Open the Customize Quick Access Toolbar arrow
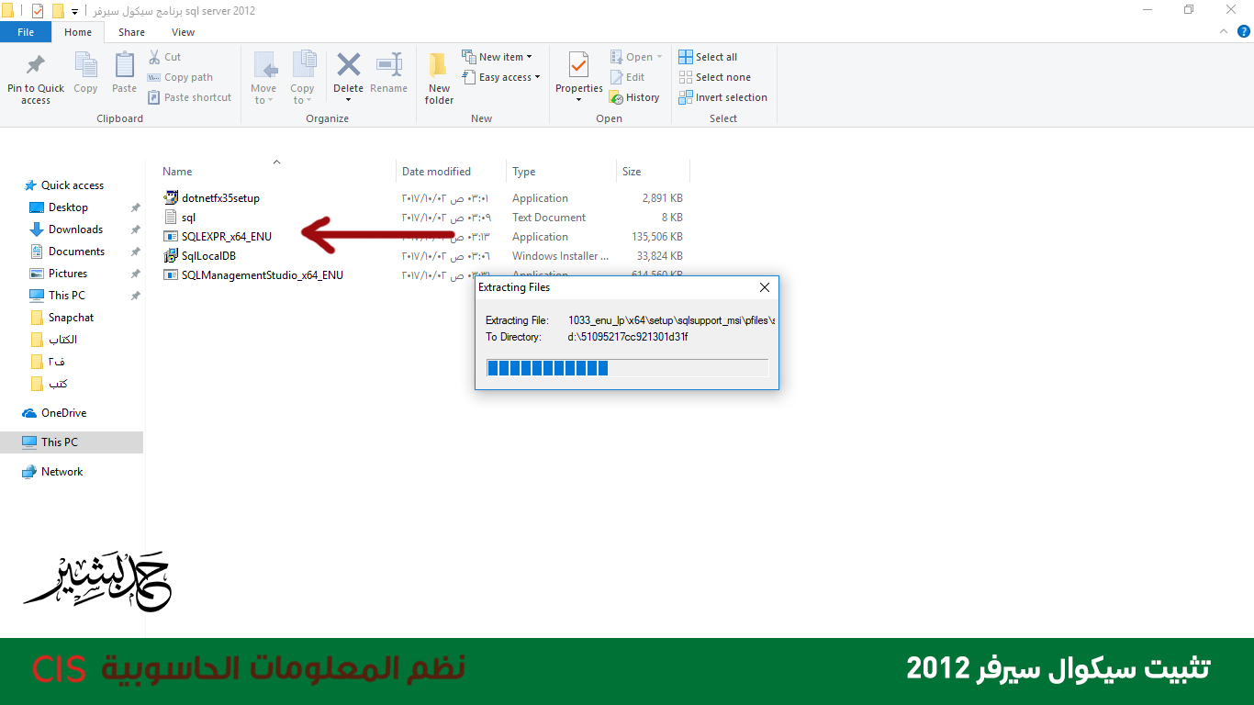This screenshot has width=1254, height=705. 74,12
